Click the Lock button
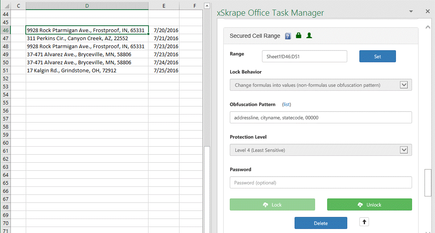Viewport: 435px width, 233px height. pos(272,204)
